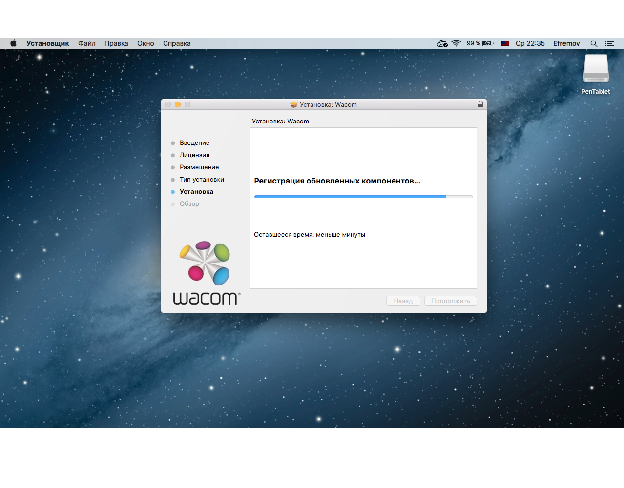The width and height of the screenshot is (624, 488).
Task: Open the Файл menu
Action: point(87,43)
